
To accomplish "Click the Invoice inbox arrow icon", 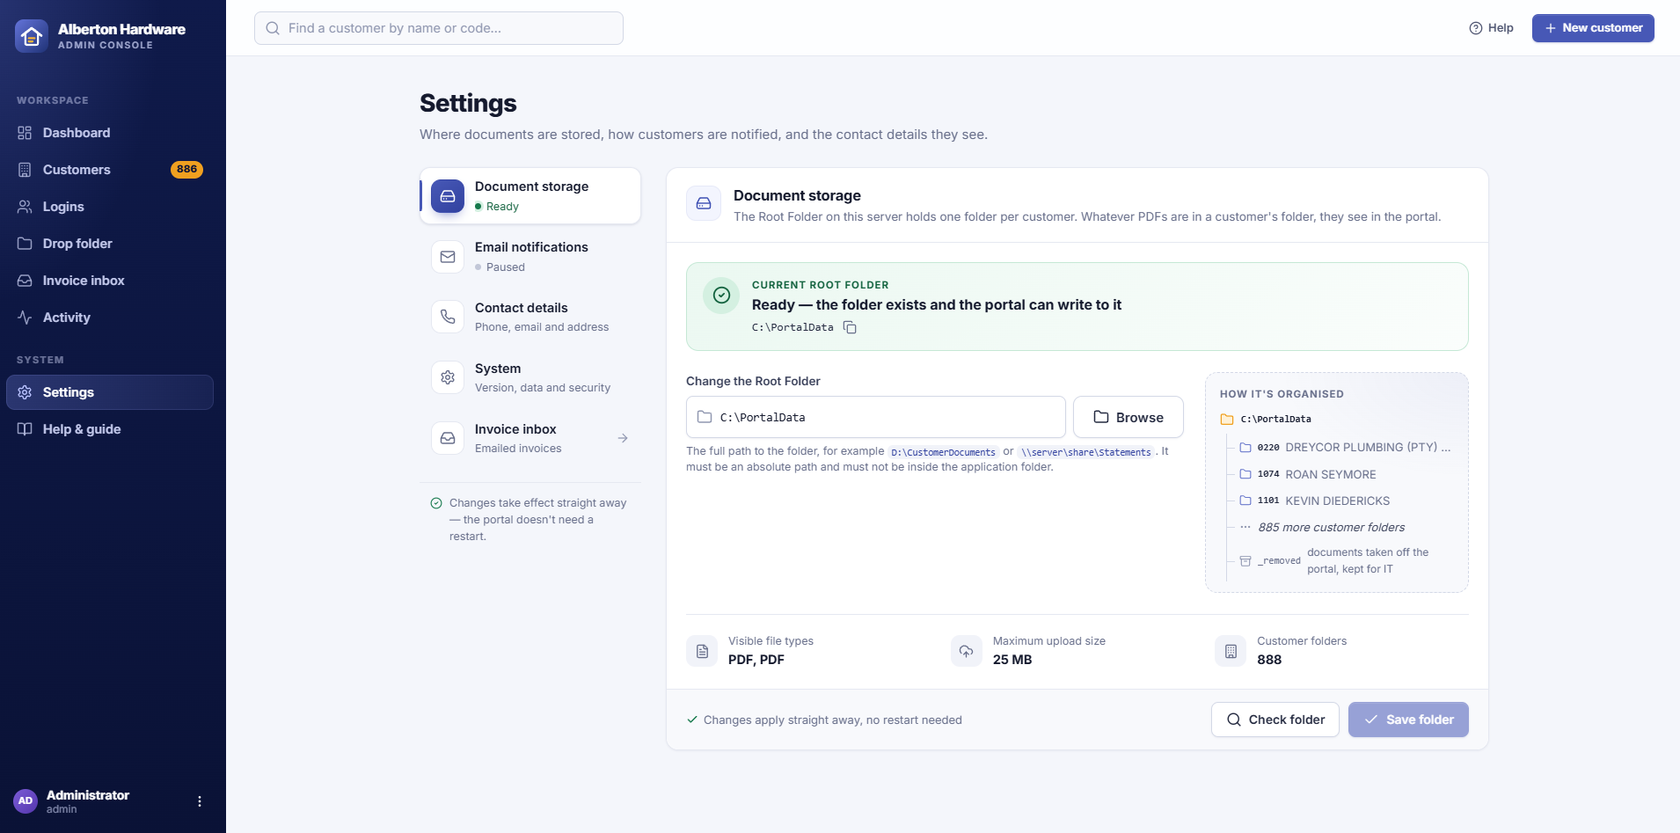I will (623, 438).
